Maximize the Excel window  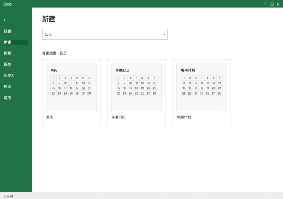(272, 4)
